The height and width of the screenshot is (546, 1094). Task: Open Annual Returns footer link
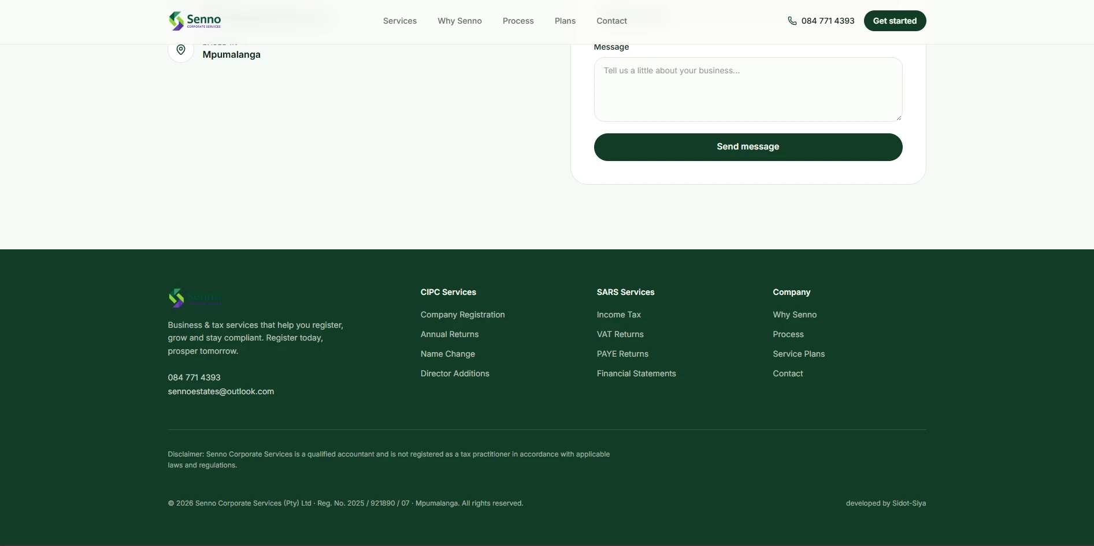(x=450, y=334)
